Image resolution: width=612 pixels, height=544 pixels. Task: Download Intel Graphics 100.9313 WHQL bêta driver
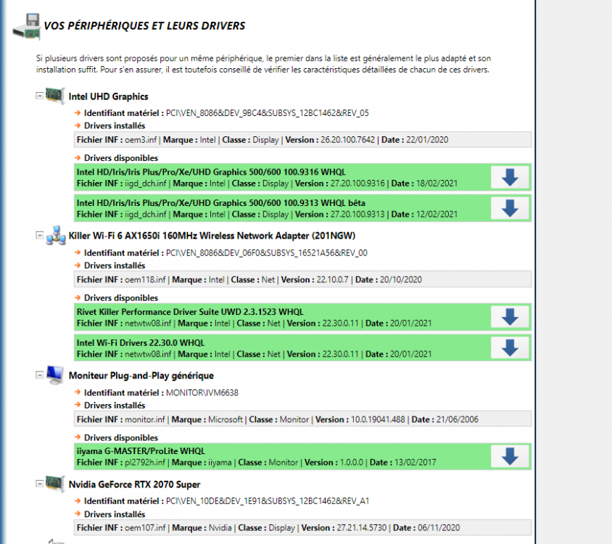(510, 208)
